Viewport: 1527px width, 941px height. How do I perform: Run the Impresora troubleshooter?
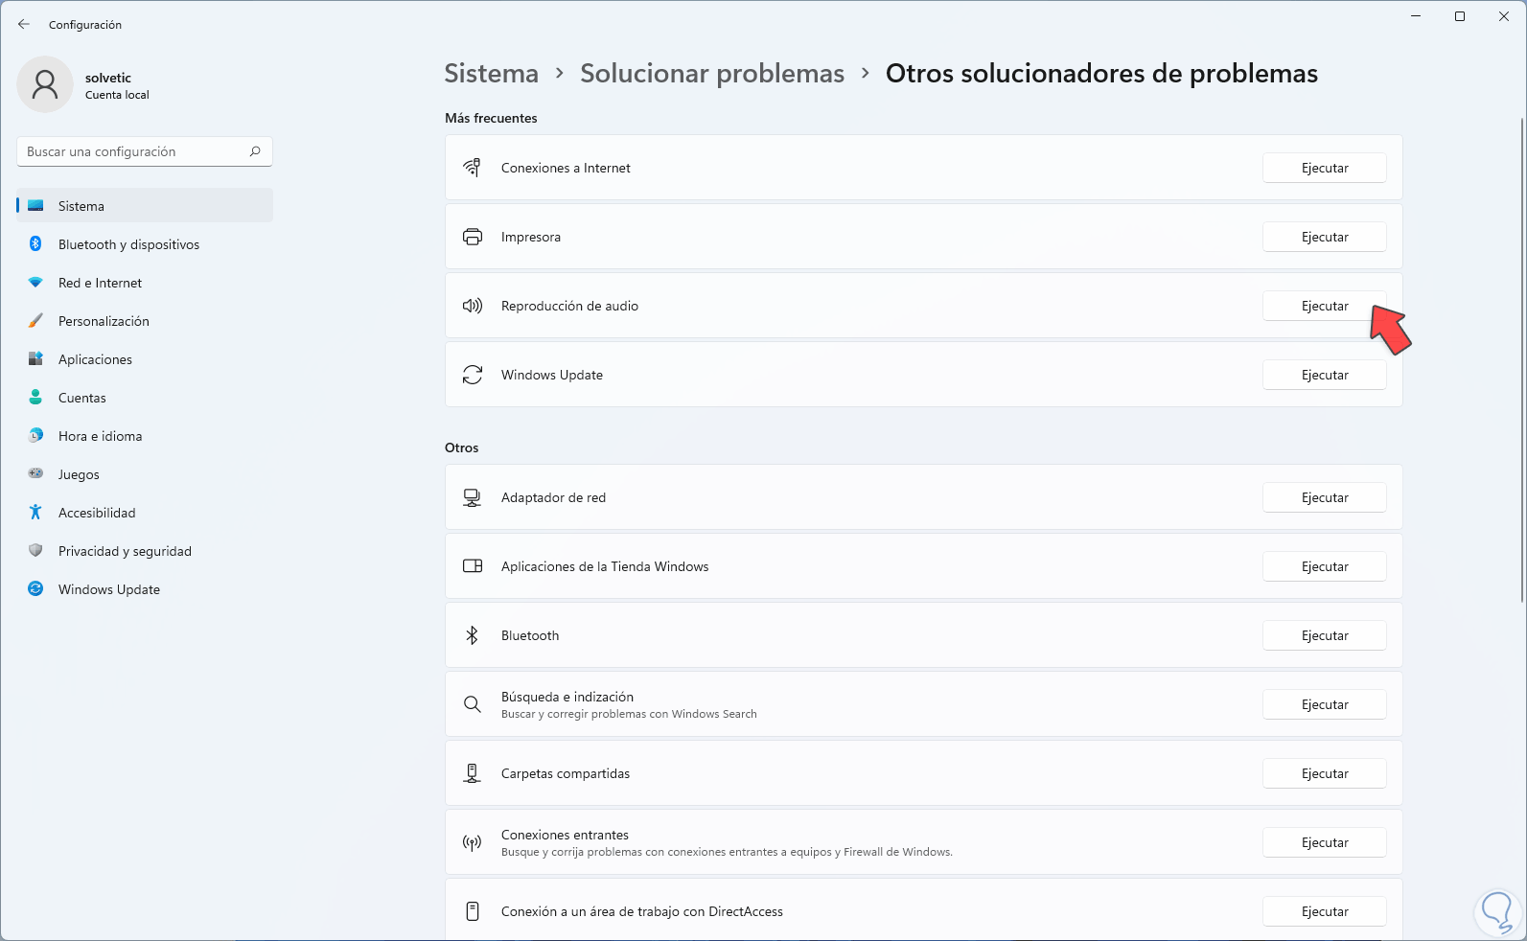pyautogui.click(x=1324, y=237)
